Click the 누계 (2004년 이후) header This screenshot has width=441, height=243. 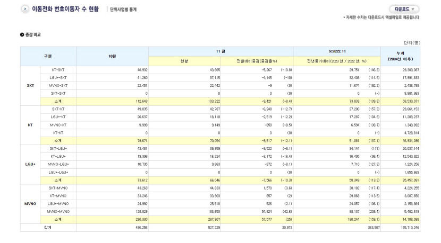coord(400,56)
